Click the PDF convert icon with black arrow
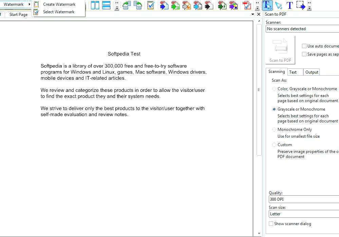339x237 pixels. 209,5
